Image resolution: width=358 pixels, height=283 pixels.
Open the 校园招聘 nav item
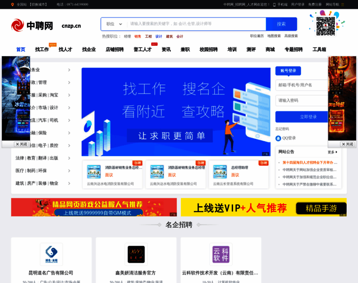point(209,50)
